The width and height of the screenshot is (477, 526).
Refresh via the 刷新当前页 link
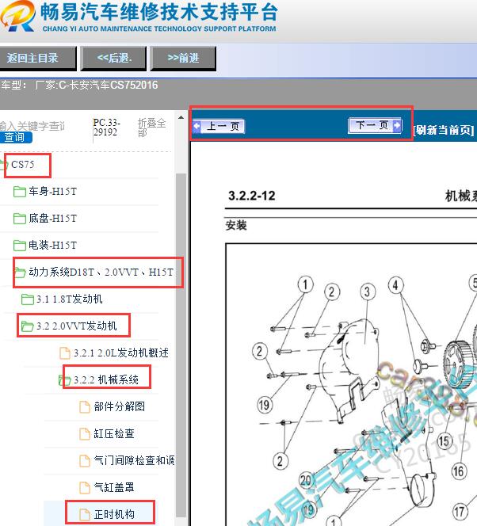444,130
